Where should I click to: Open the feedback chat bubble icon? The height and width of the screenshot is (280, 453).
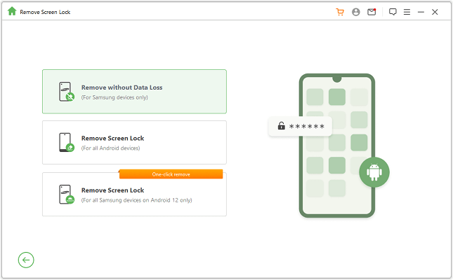pyautogui.click(x=393, y=12)
